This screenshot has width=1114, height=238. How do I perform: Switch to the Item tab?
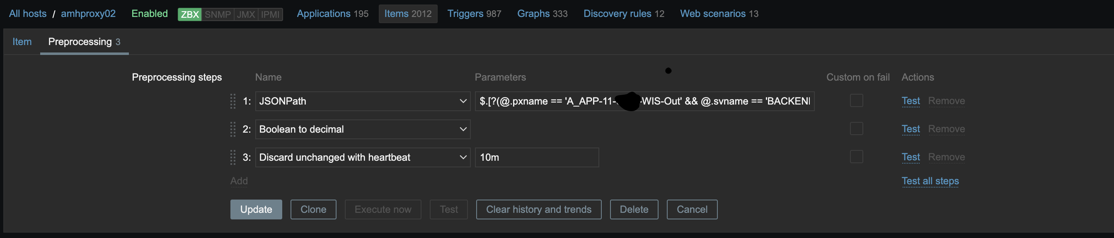[22, 42]
